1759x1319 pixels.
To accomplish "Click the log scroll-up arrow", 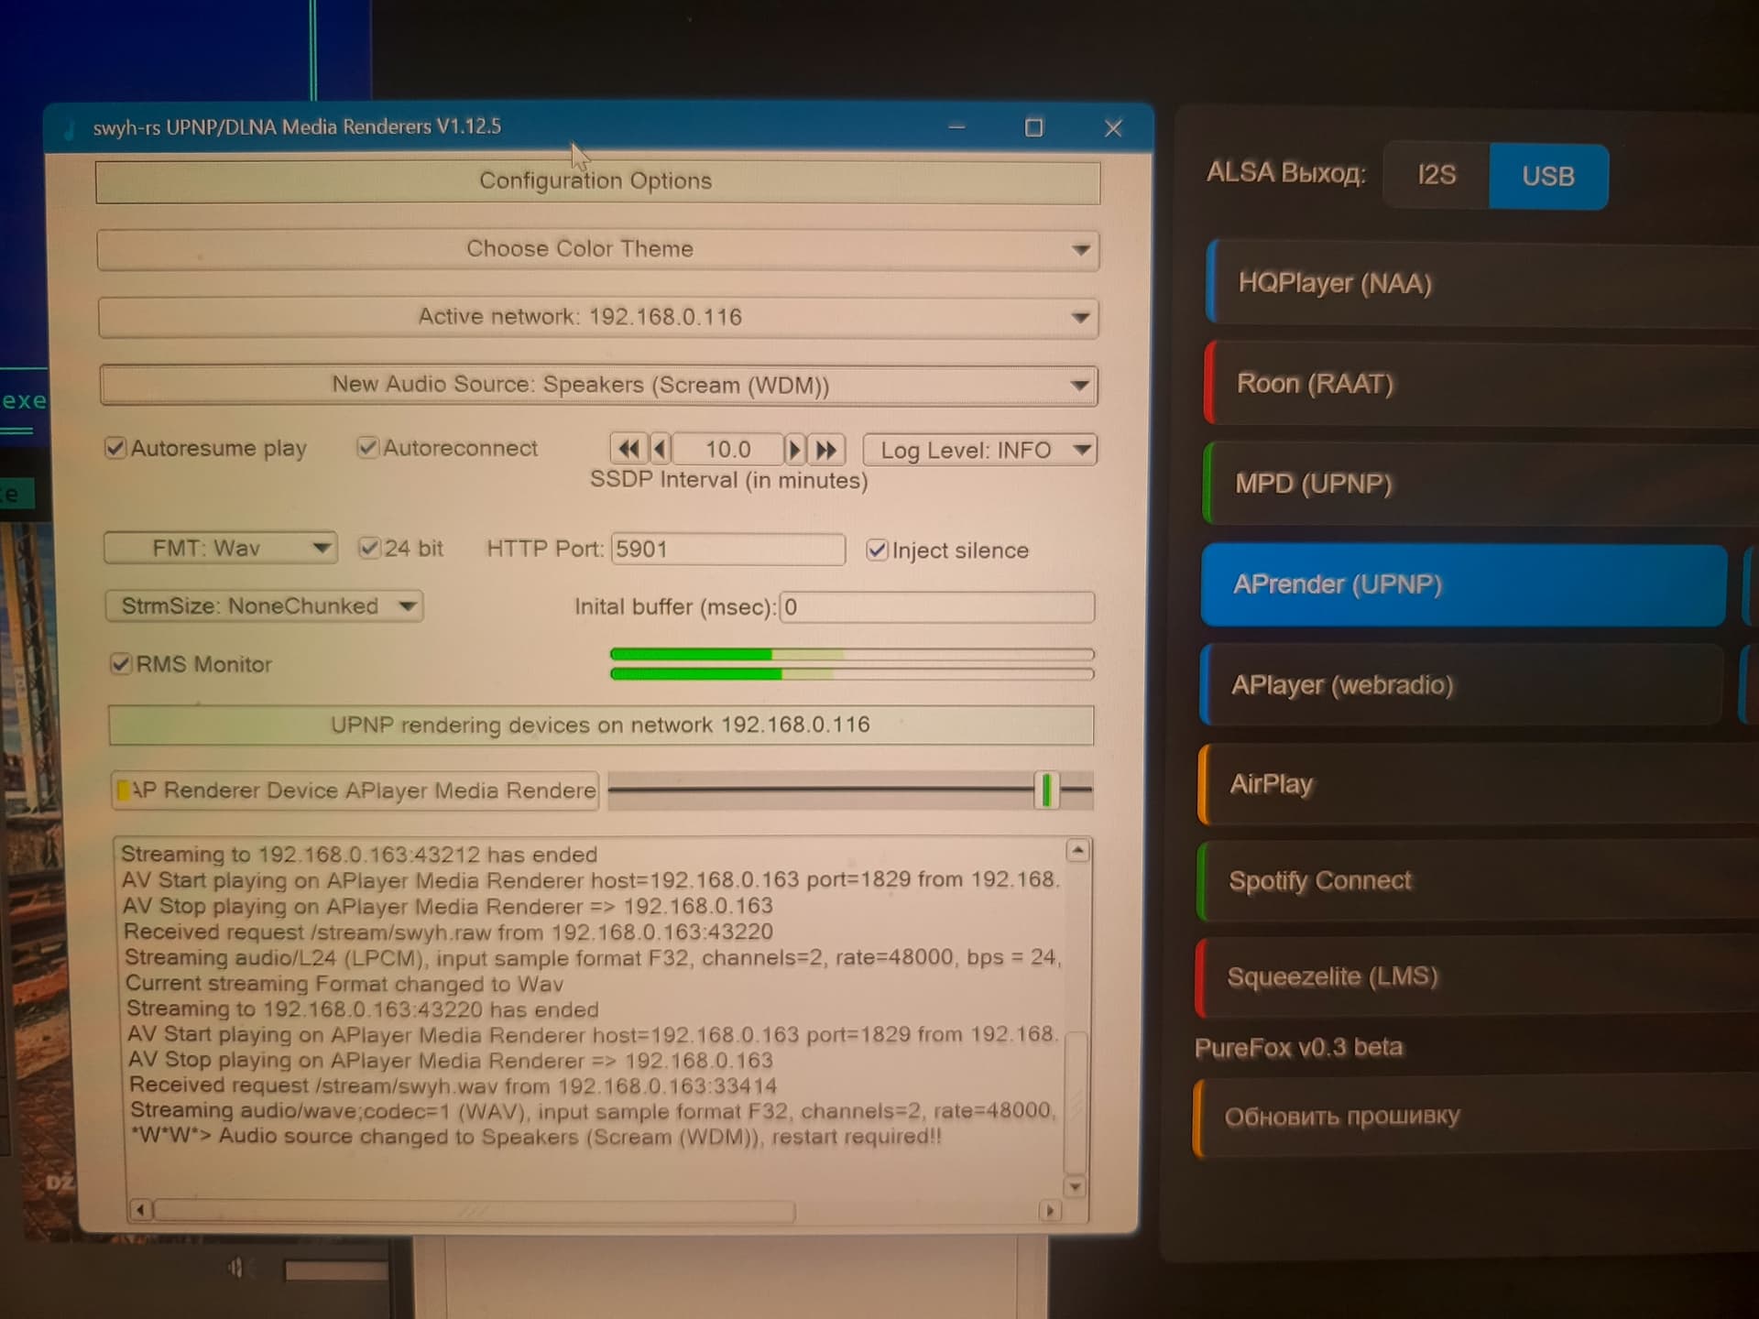I will point(1078,851).
